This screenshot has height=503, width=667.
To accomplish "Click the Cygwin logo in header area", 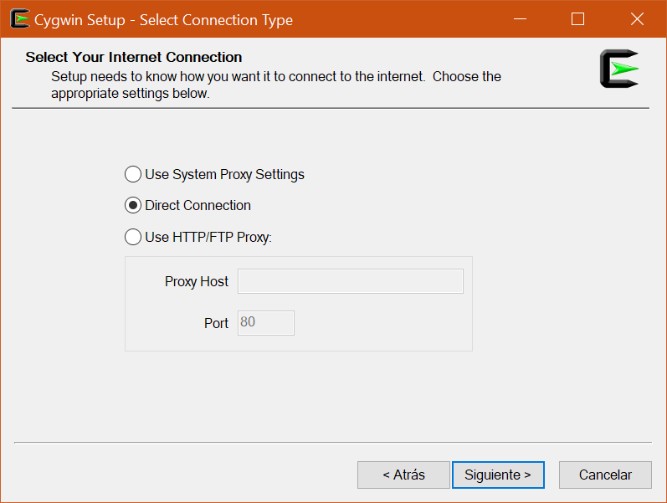I will tap(619, 69).
